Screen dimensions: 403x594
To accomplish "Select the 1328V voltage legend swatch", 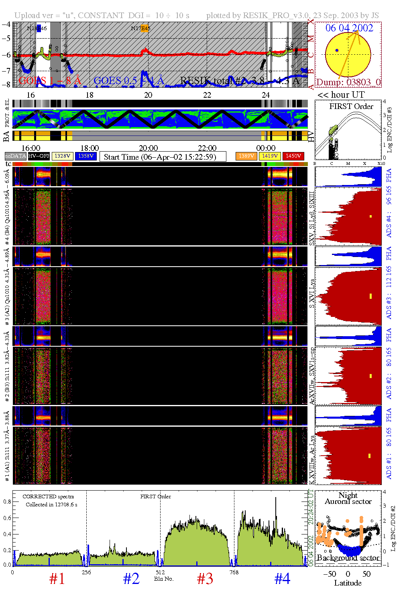I will 62,156.
